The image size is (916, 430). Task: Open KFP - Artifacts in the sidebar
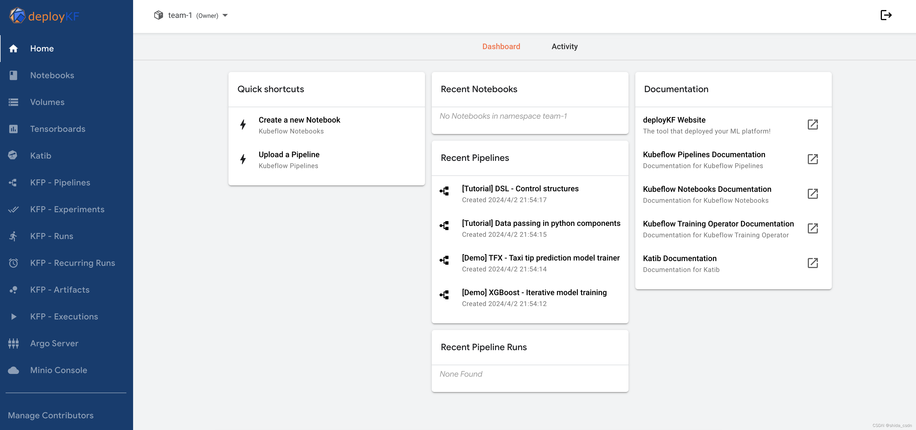point(67,290)
